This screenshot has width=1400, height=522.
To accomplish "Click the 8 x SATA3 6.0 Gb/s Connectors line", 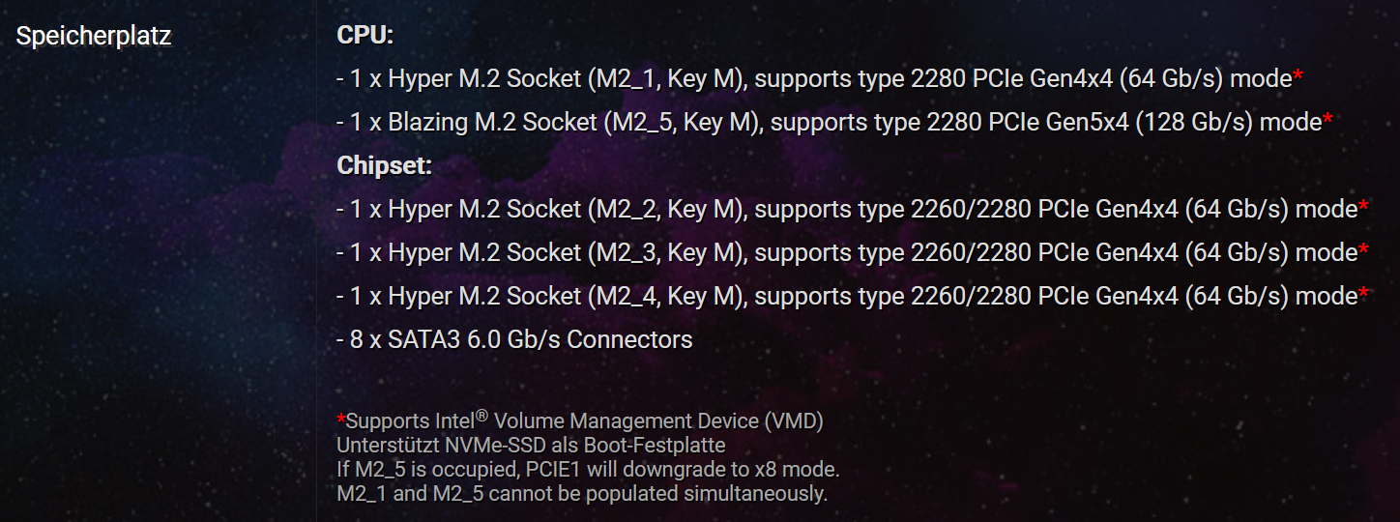I will point(514,339).
